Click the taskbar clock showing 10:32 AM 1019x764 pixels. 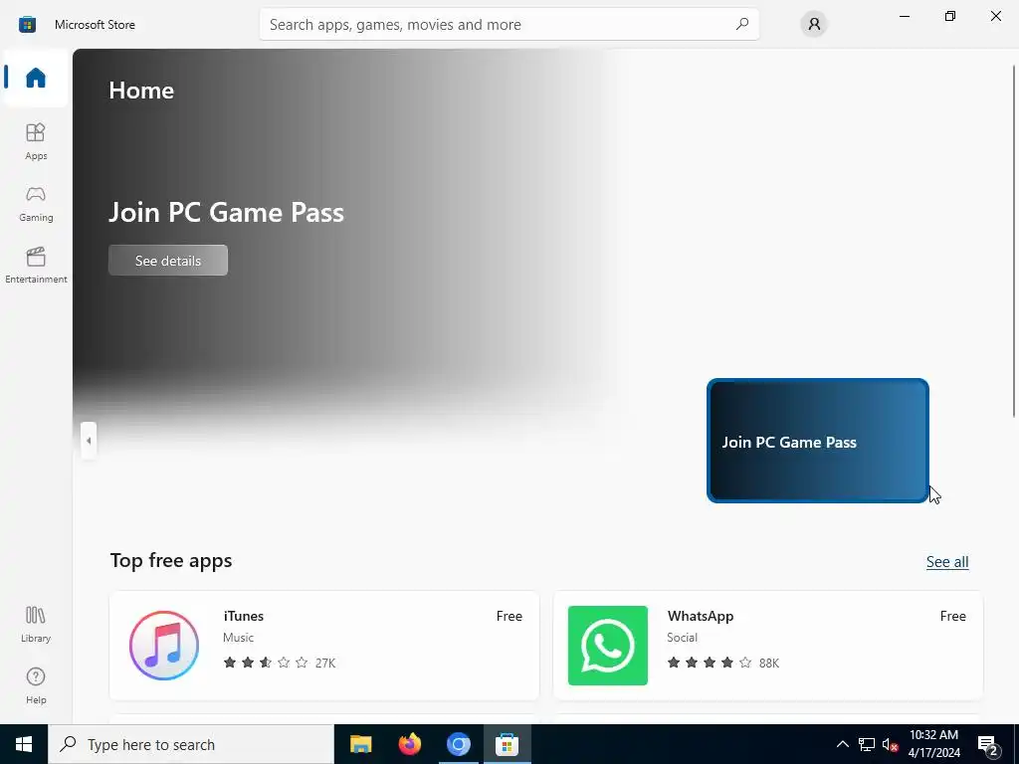click(x=933, y=744)
